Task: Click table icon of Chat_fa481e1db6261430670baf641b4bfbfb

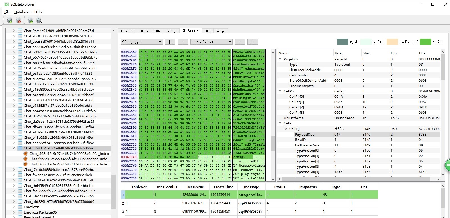Action: (20, 180)
